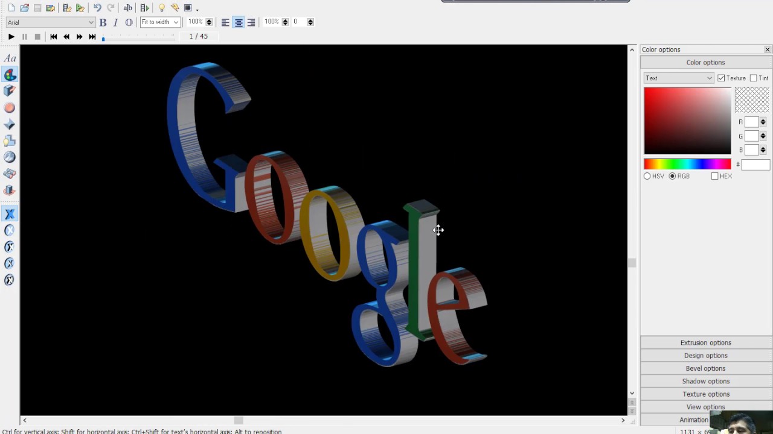Click the R value input field
Viewport: 773px width, 434px height.
pos(751,122)
